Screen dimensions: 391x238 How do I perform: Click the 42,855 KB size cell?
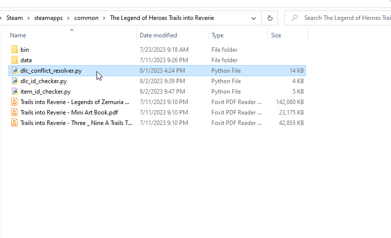click(x=291, y=123)
